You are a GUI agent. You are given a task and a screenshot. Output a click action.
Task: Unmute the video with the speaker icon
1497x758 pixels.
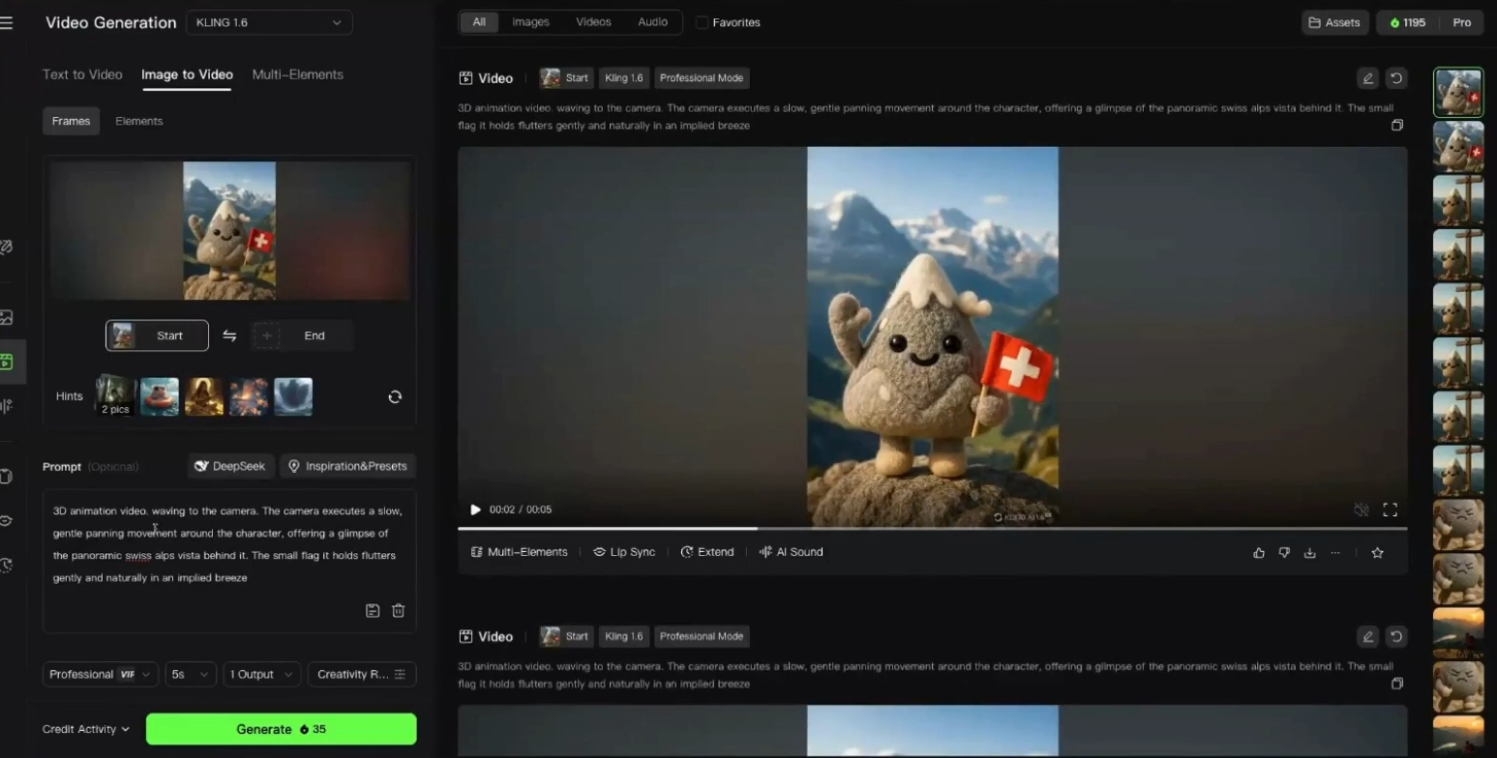pos(1361,510)
